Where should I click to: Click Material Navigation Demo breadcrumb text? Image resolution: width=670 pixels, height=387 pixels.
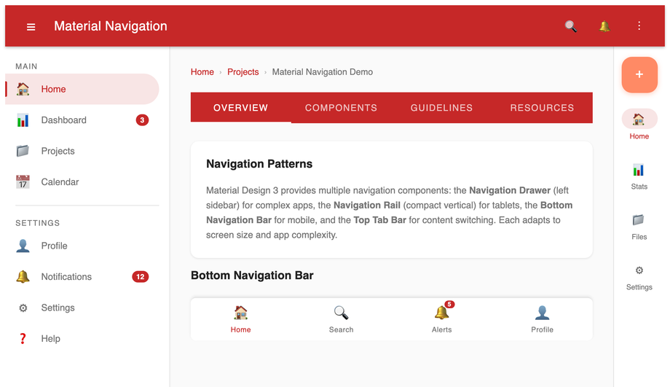[323, 72]
